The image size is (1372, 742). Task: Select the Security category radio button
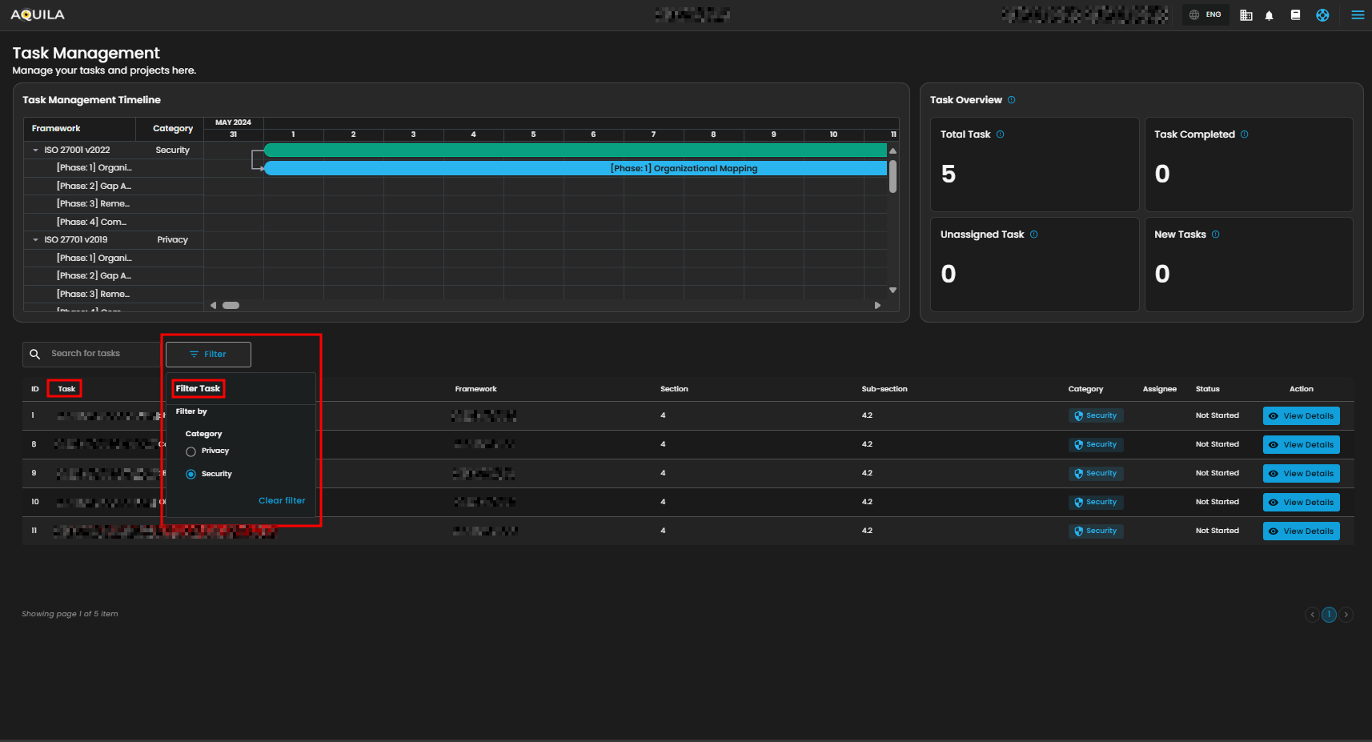pos(191,475)
